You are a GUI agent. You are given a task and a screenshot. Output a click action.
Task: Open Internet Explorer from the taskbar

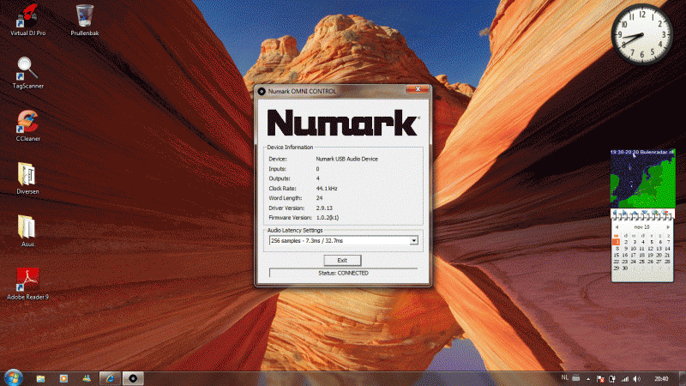[x=110, y=378]
